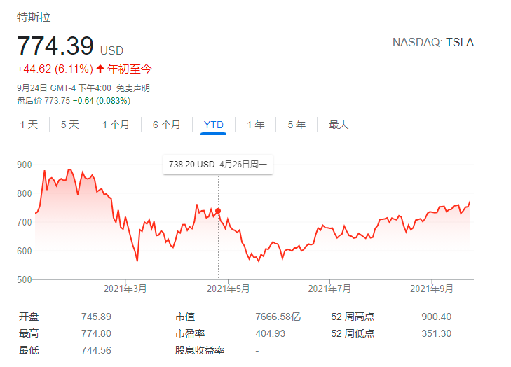The image size is (511, 367).
Task: Click the 52 周高点 value 900.40
Action: pyautogui.click(x=437, y=317)
